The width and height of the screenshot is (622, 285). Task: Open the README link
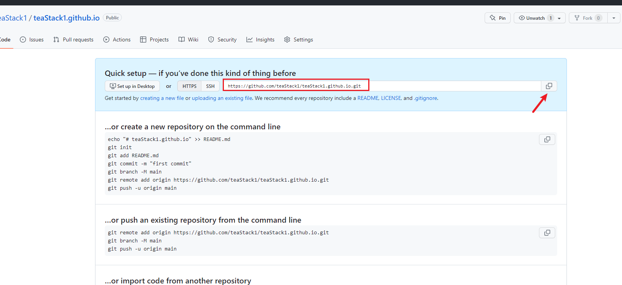tap(368, 98)
